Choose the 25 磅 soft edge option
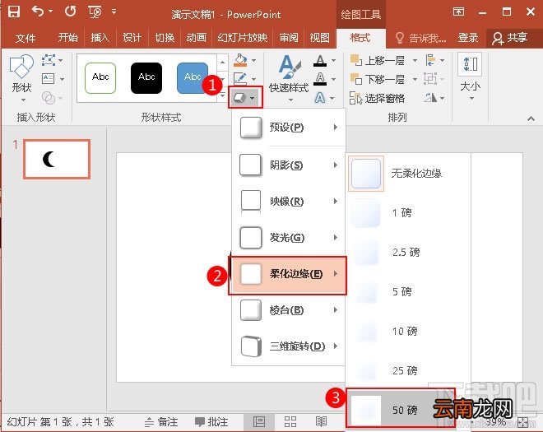 (408, 370)
